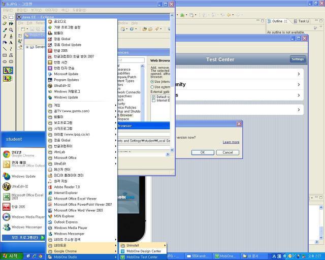The image size is (325, 260).
Task: Open Internet Explorer from the programs list
Action: click(82, 193)
